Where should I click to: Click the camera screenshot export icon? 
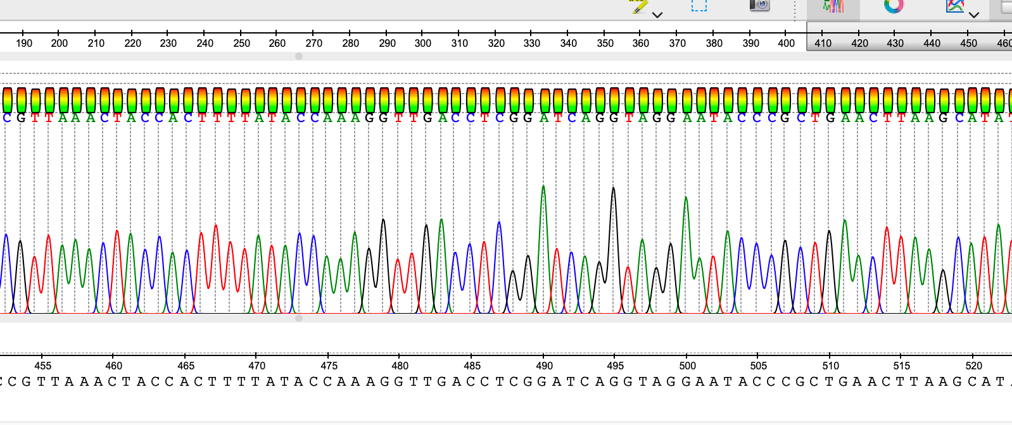(759, 5)
